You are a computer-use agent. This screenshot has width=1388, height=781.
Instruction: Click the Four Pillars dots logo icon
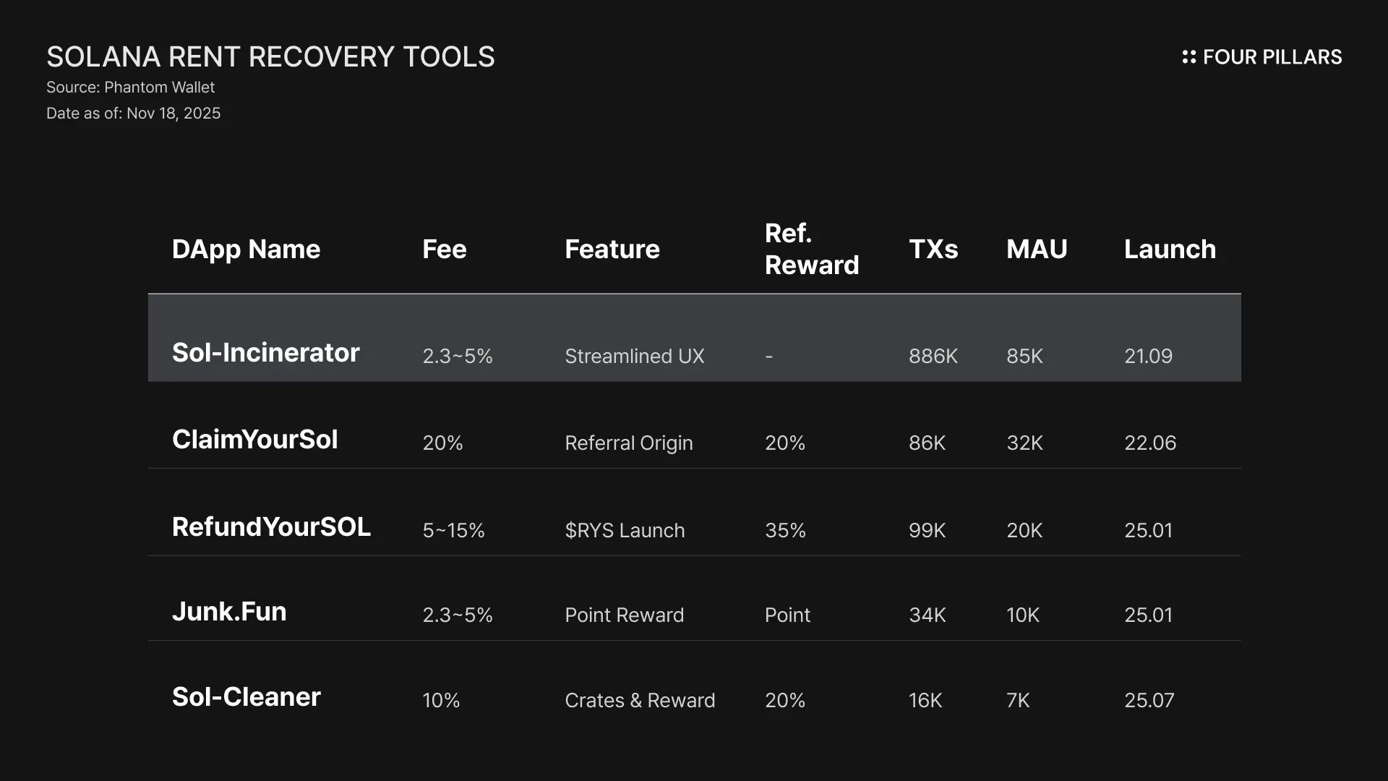[x=1188, y=57]
